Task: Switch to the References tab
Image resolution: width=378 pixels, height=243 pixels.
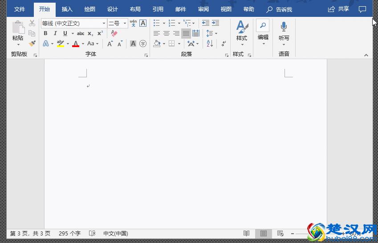Action: 158,9
